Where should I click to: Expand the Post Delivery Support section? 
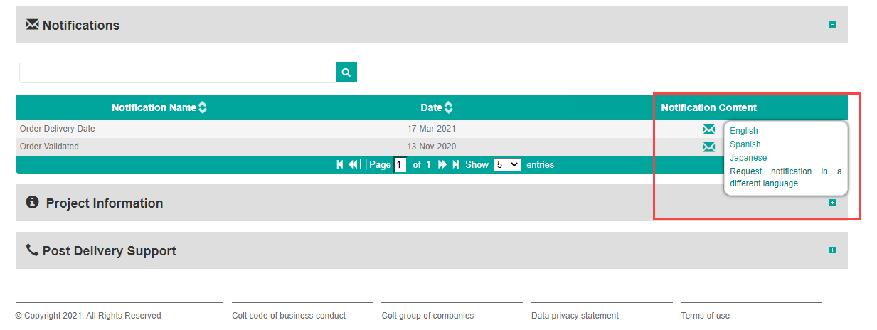pyautogui.click(x=832, y=250)
